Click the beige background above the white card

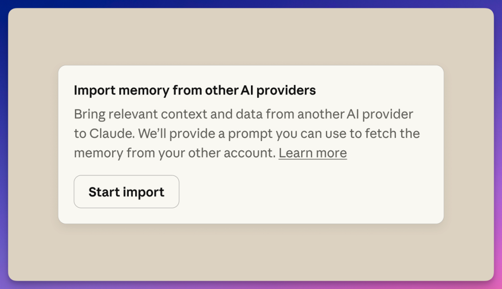(251, 37)
